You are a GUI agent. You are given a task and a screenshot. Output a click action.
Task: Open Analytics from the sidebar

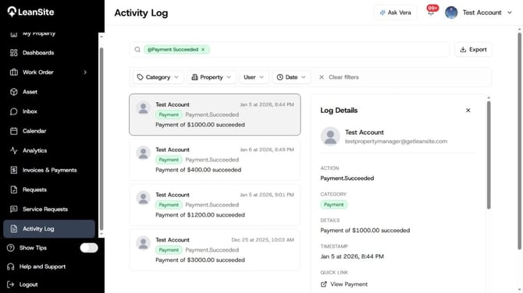[49, 150]
